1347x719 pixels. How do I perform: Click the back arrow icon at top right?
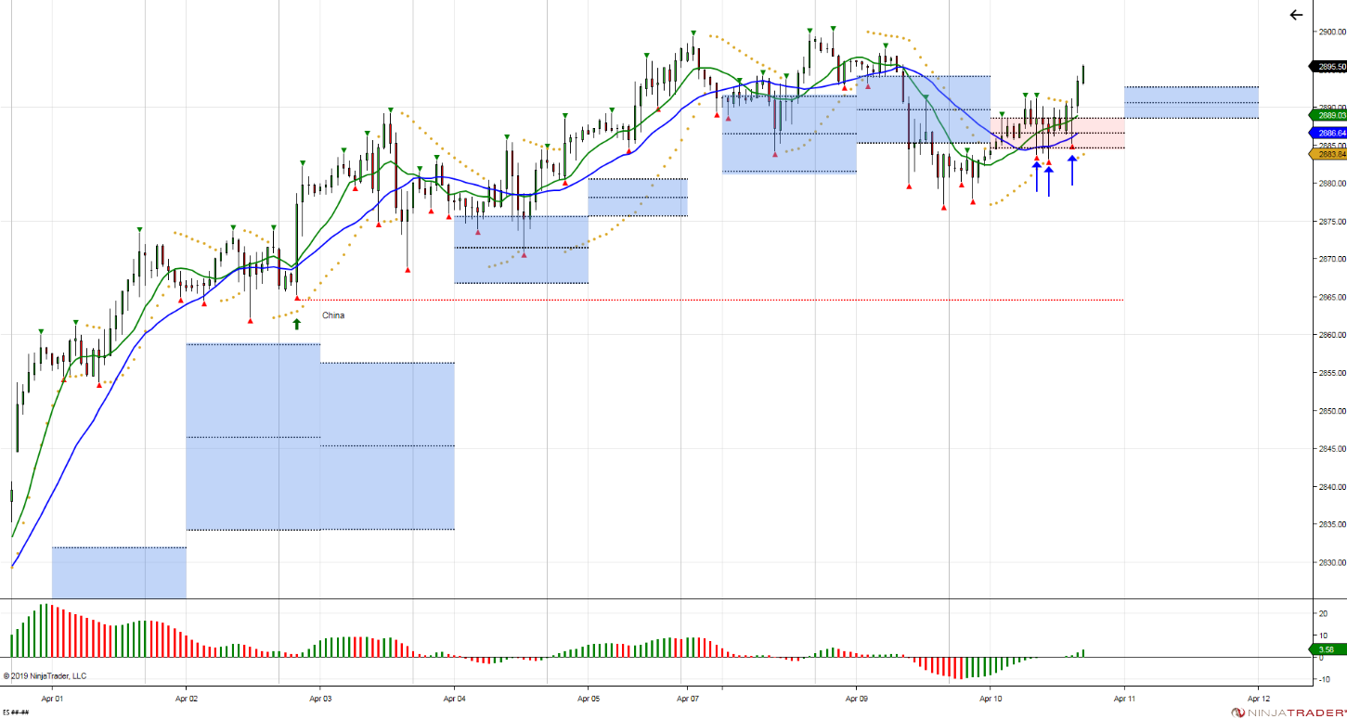1296,15
